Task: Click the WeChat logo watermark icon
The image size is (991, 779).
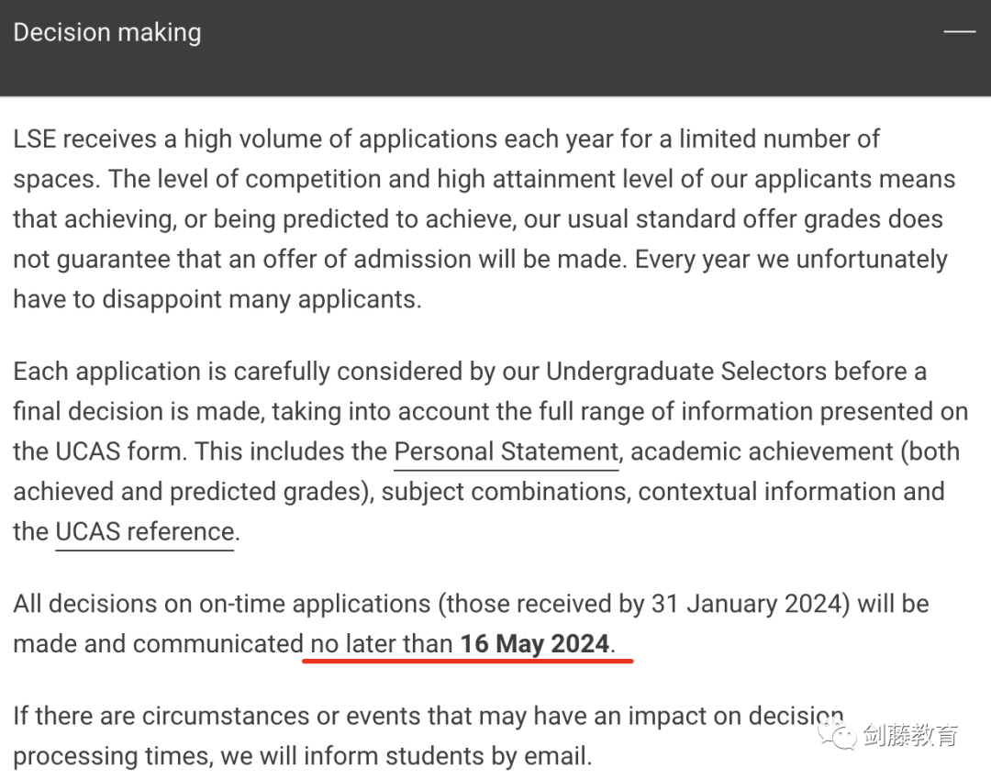Action: click(x=838, y=735)
